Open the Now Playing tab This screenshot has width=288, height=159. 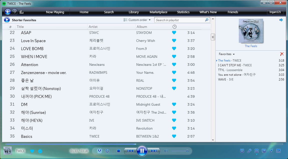(x=55, y=12)
